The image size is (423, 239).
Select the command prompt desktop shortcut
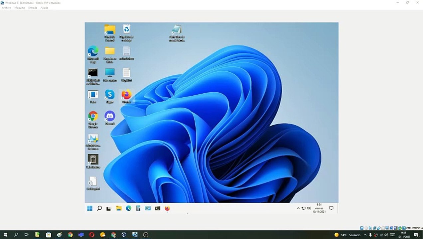[93, 77]
